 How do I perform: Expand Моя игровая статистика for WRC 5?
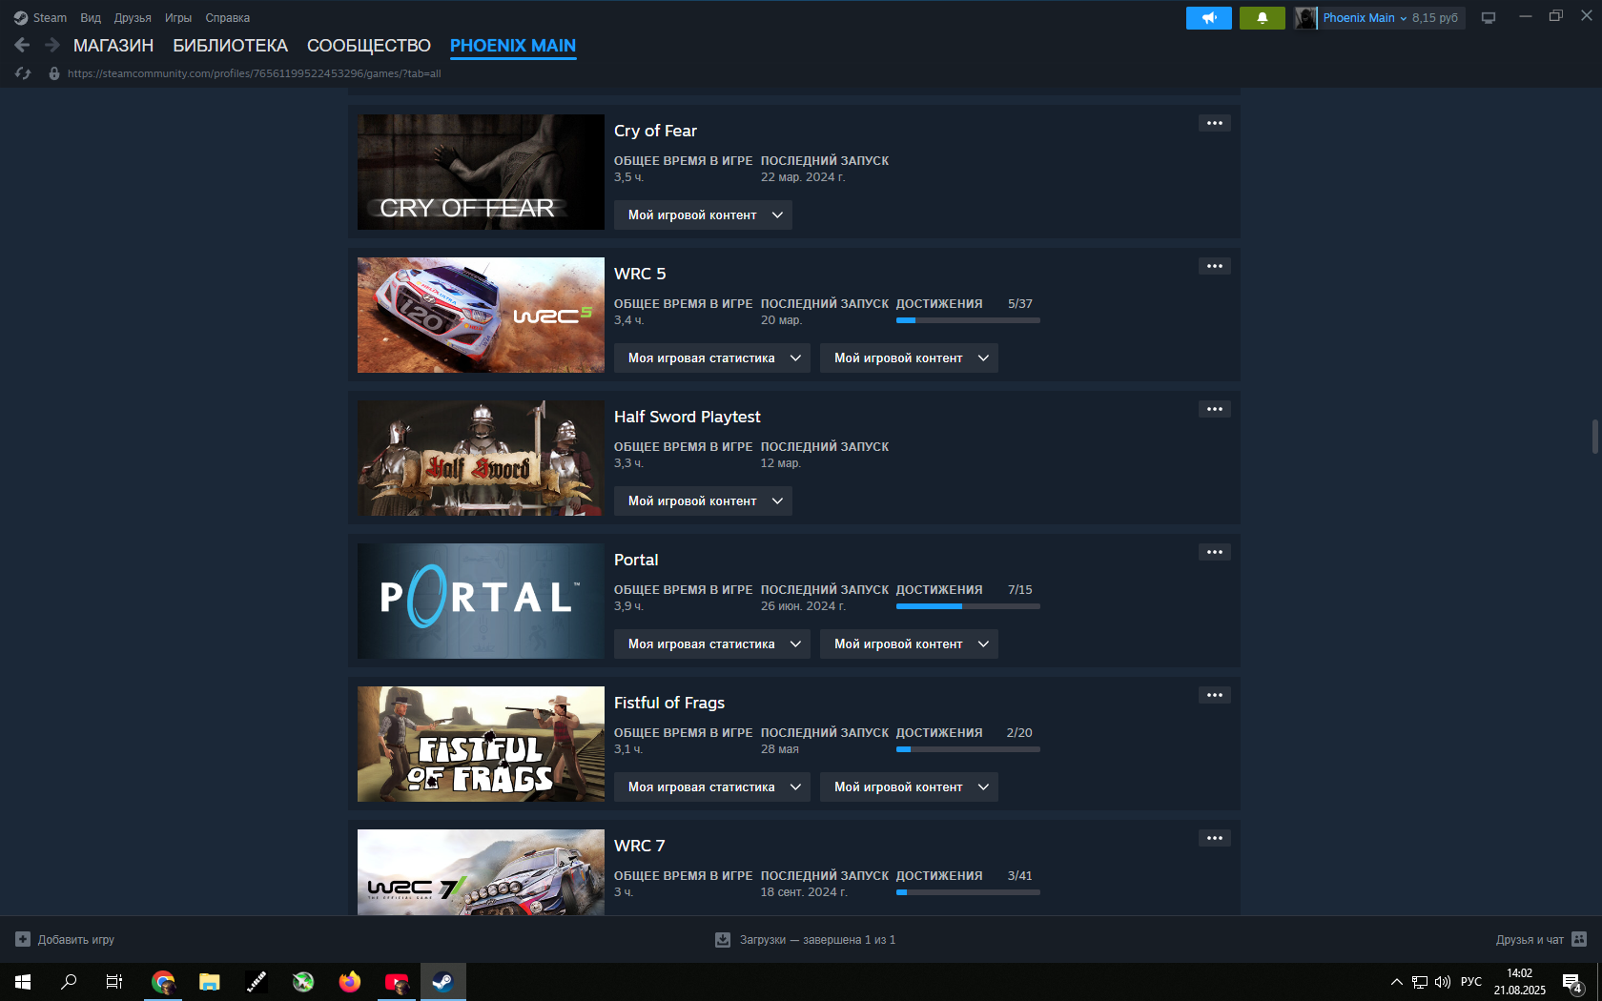(x=712, y=358)
